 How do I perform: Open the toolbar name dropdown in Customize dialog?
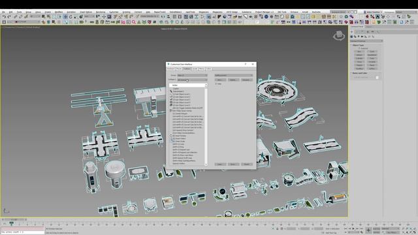tap(234, 76)
